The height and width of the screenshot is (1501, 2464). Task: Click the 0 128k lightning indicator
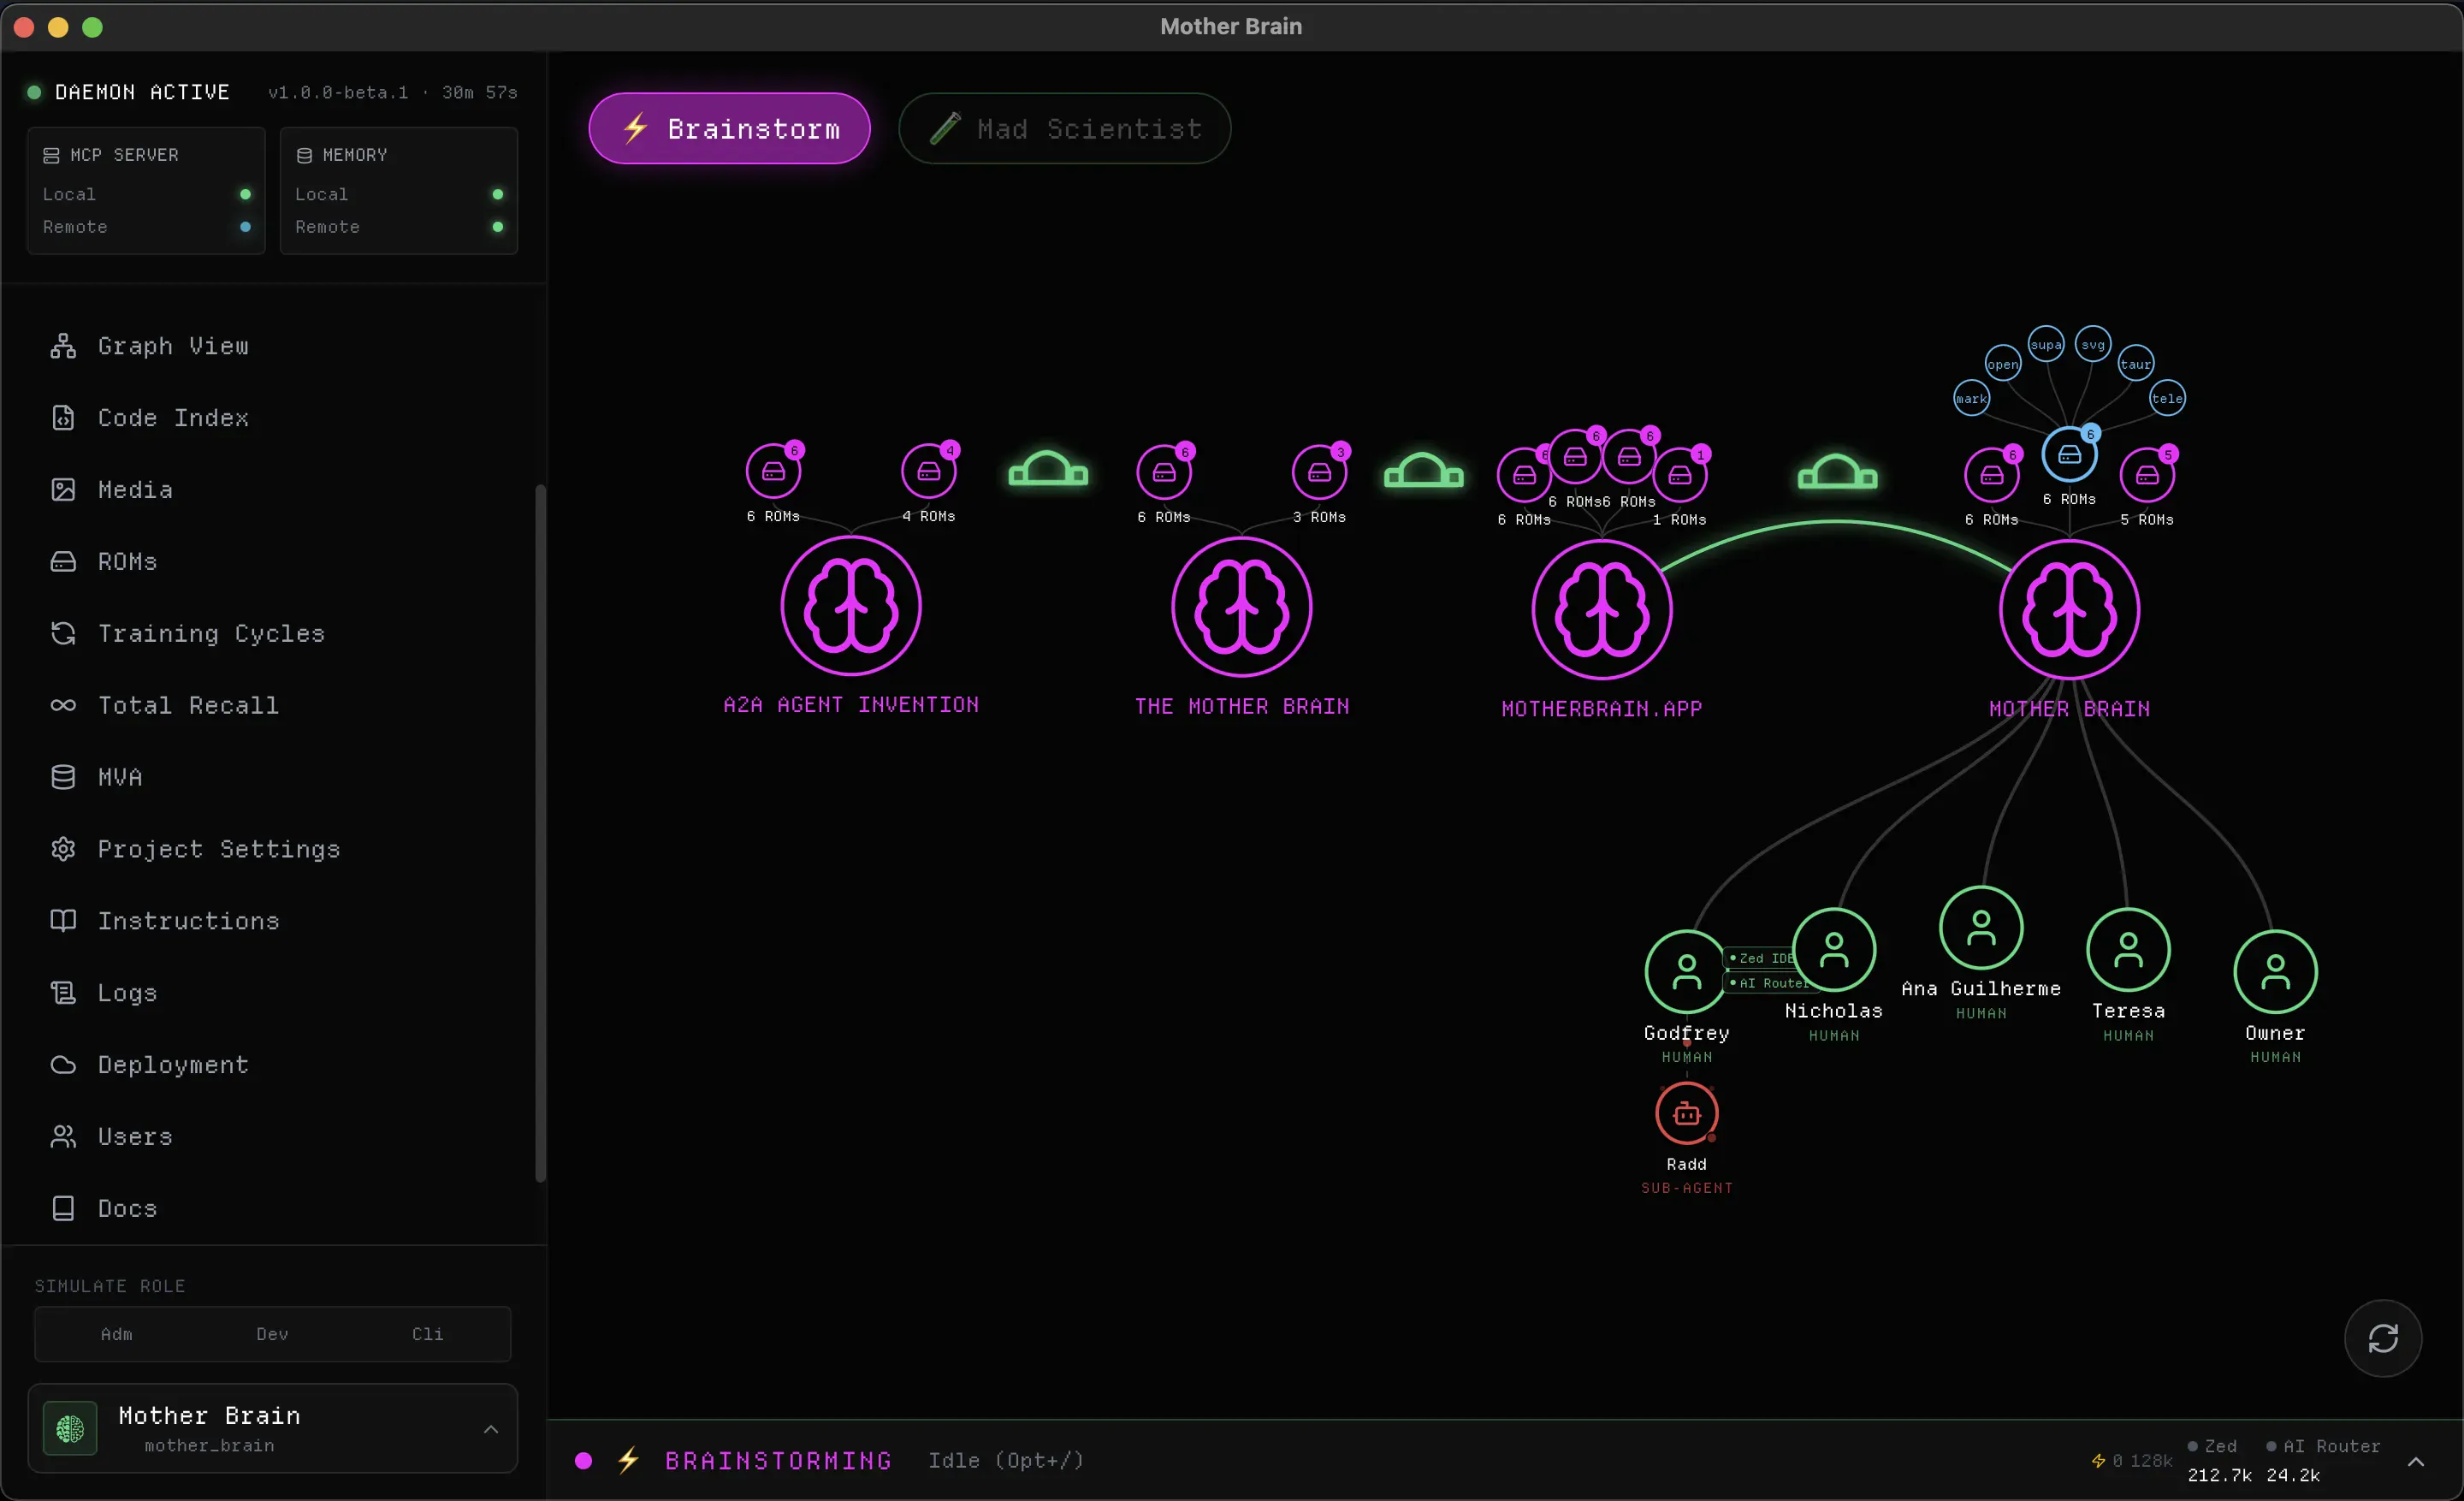click(2132, 1461)
